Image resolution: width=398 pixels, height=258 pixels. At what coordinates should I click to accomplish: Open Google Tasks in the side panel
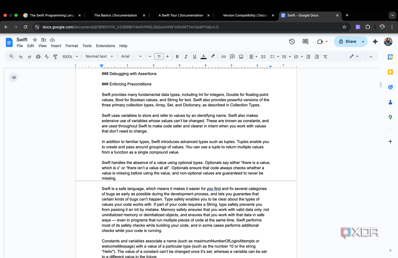[x=390, y=87]
